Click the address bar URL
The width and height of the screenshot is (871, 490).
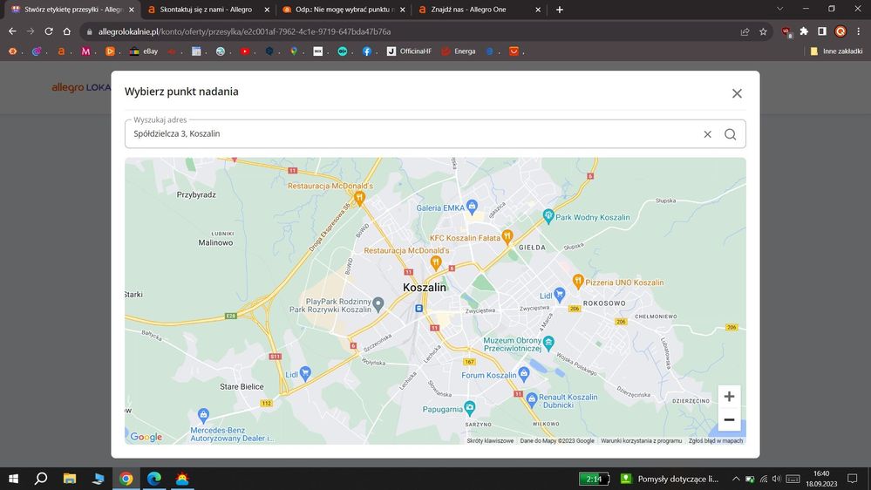point(244,31)
